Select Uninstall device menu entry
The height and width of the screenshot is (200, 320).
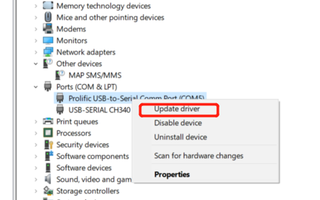coord(181,137)
